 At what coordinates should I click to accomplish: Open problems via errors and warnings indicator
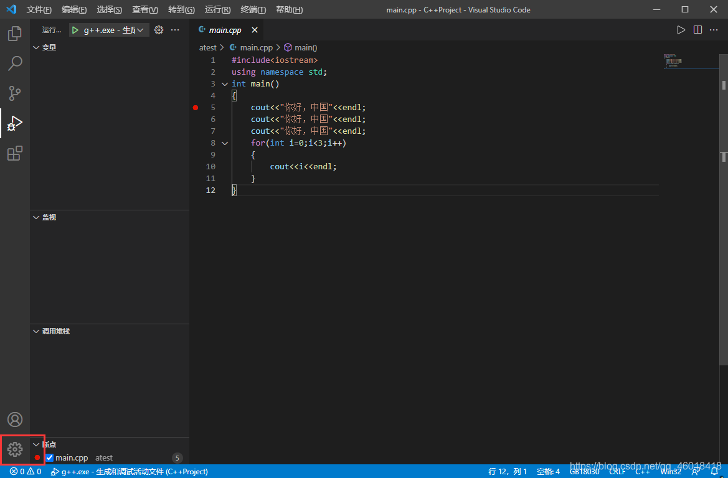point(26,472)
